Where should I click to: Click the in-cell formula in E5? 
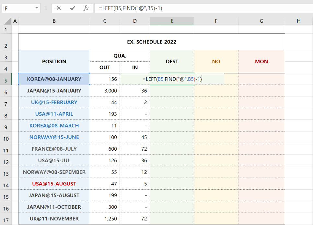click(x=172, y=79)
